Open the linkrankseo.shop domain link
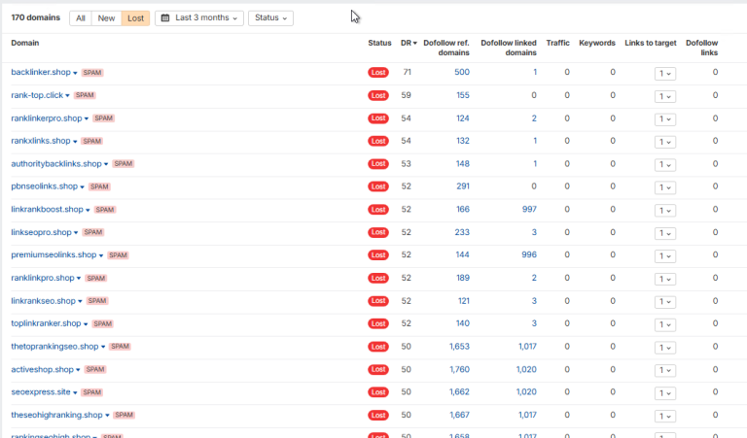Screen dimensions: 747x438 [44, 300]
